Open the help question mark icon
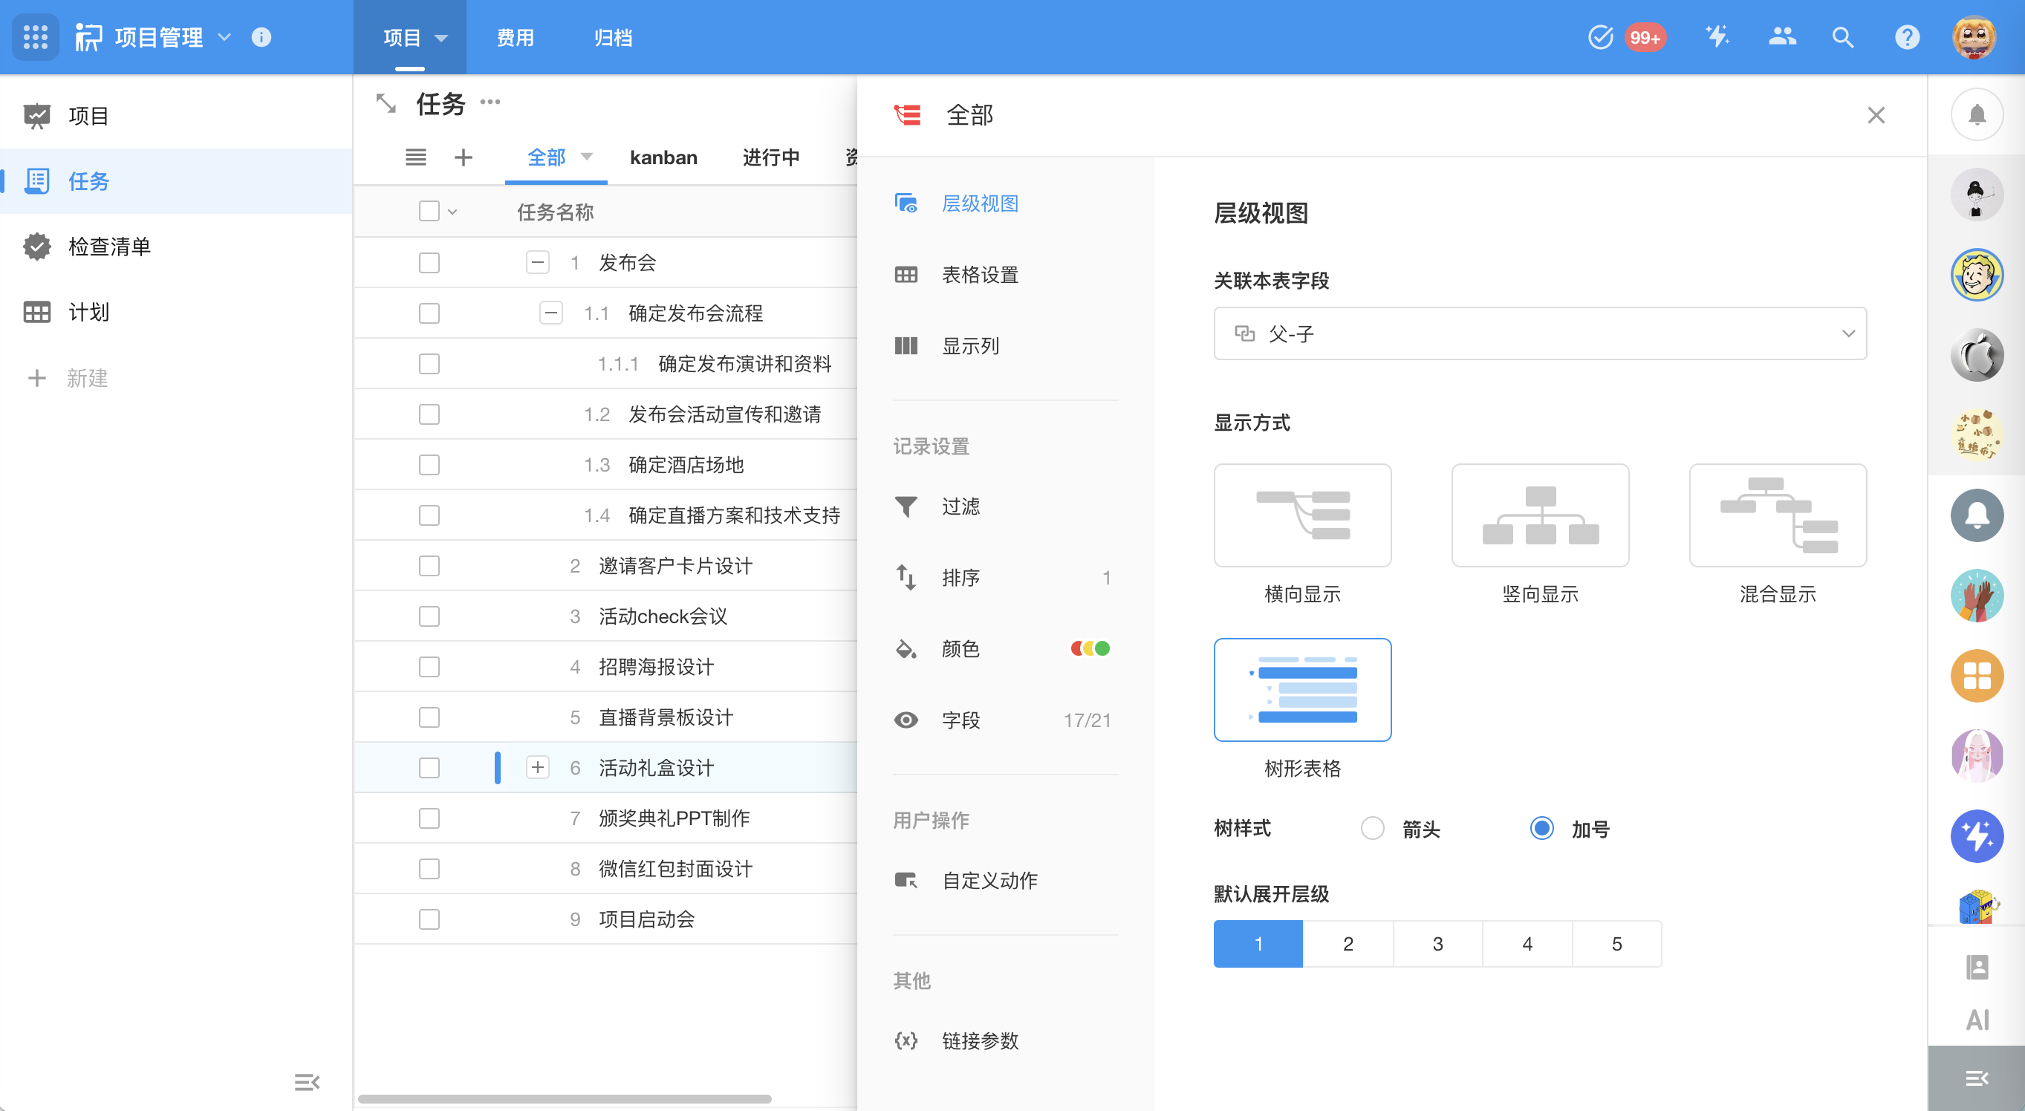This screenshot has width=2025, height=1111. tap(1906, 37)
